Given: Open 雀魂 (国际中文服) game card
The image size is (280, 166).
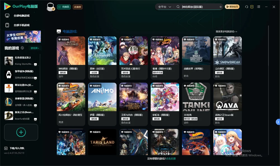Looking at the screenshot, I should coord(165,58).
